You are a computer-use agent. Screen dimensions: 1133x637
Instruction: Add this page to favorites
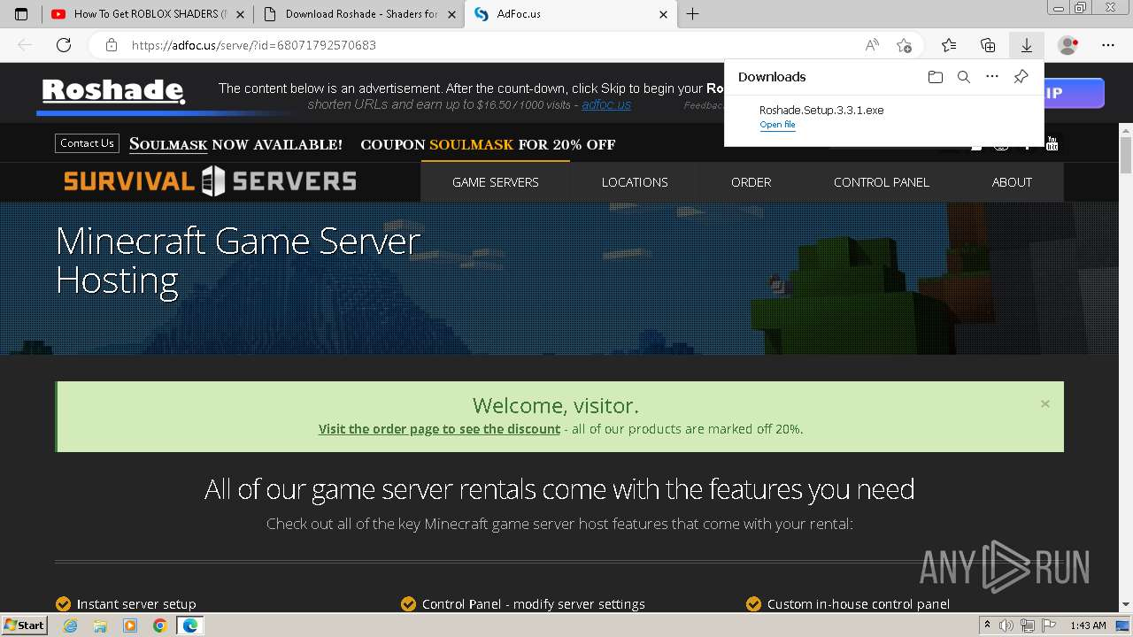tap(904, 45)
